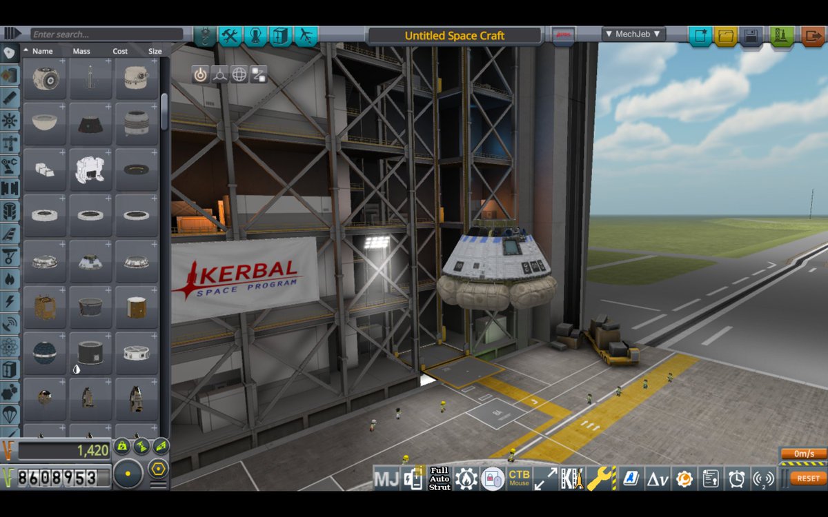
Task: Switch to the airplane icon tab
Action: 306,35
